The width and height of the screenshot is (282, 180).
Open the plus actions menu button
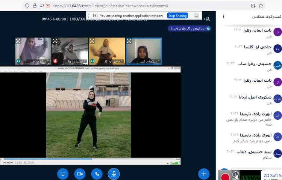tap(204, 174)
